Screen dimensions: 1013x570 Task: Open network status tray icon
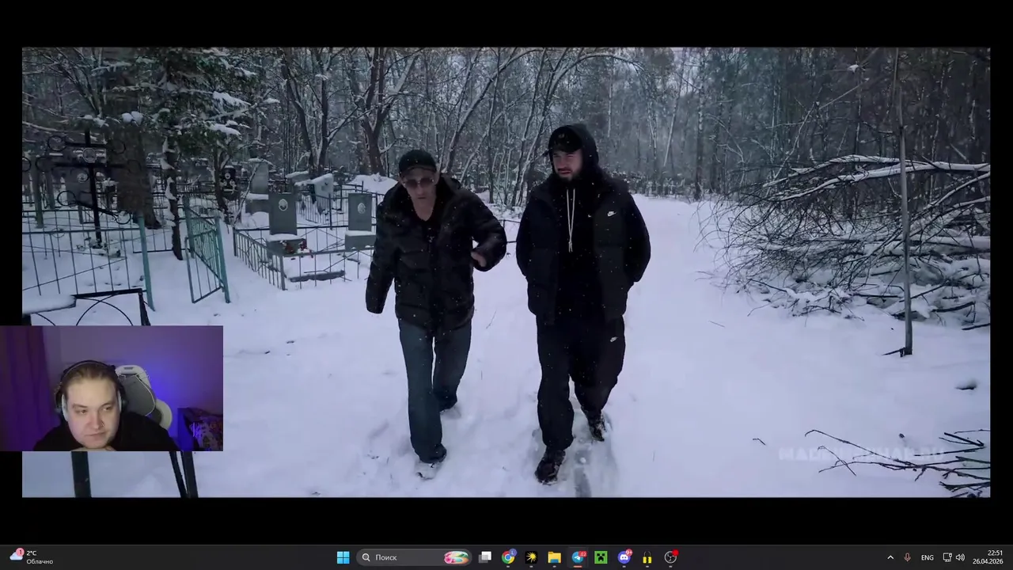point(947,557)
